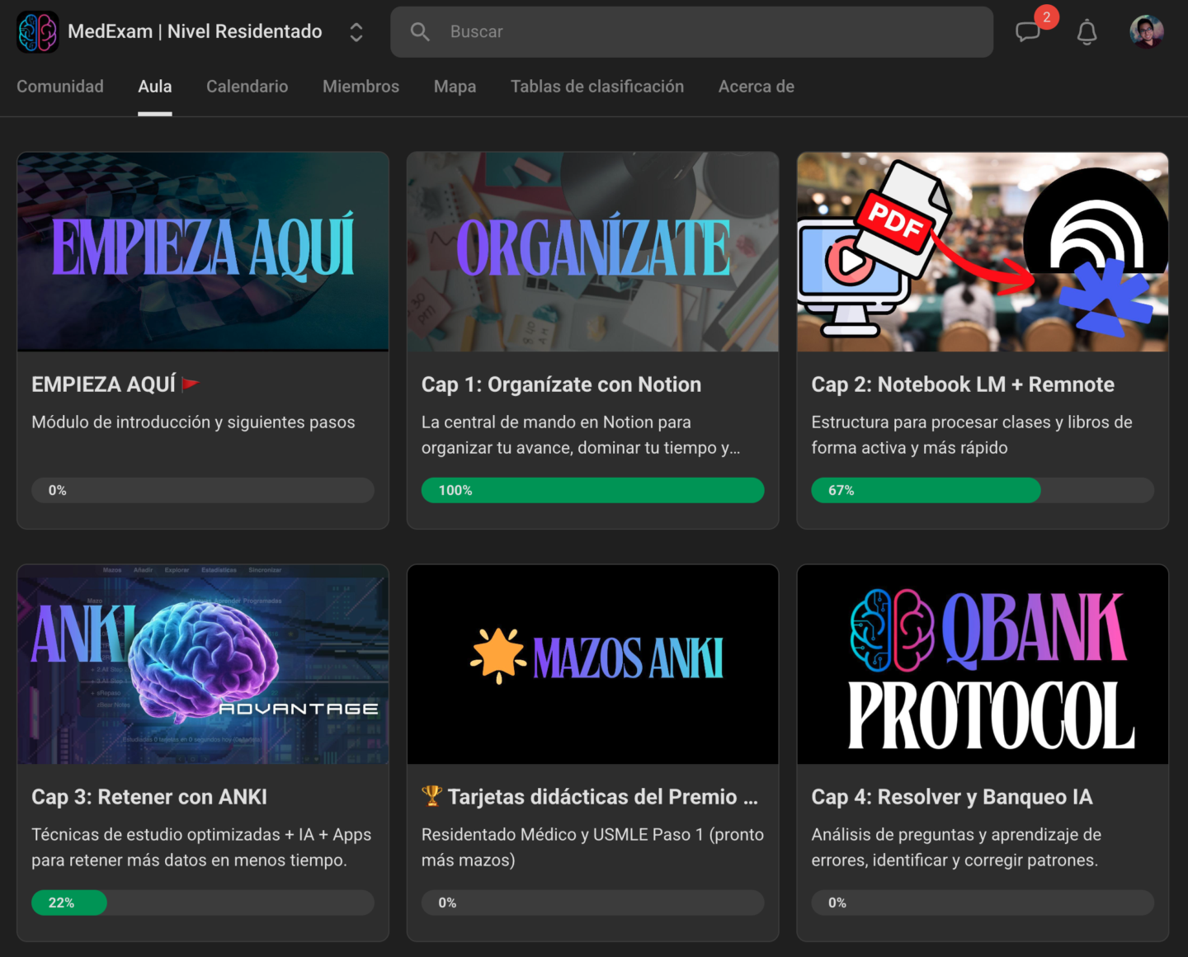Switch to the Miembros tab
The image size is (1188, 957).
pyautogui.click(x=361, y=87)
